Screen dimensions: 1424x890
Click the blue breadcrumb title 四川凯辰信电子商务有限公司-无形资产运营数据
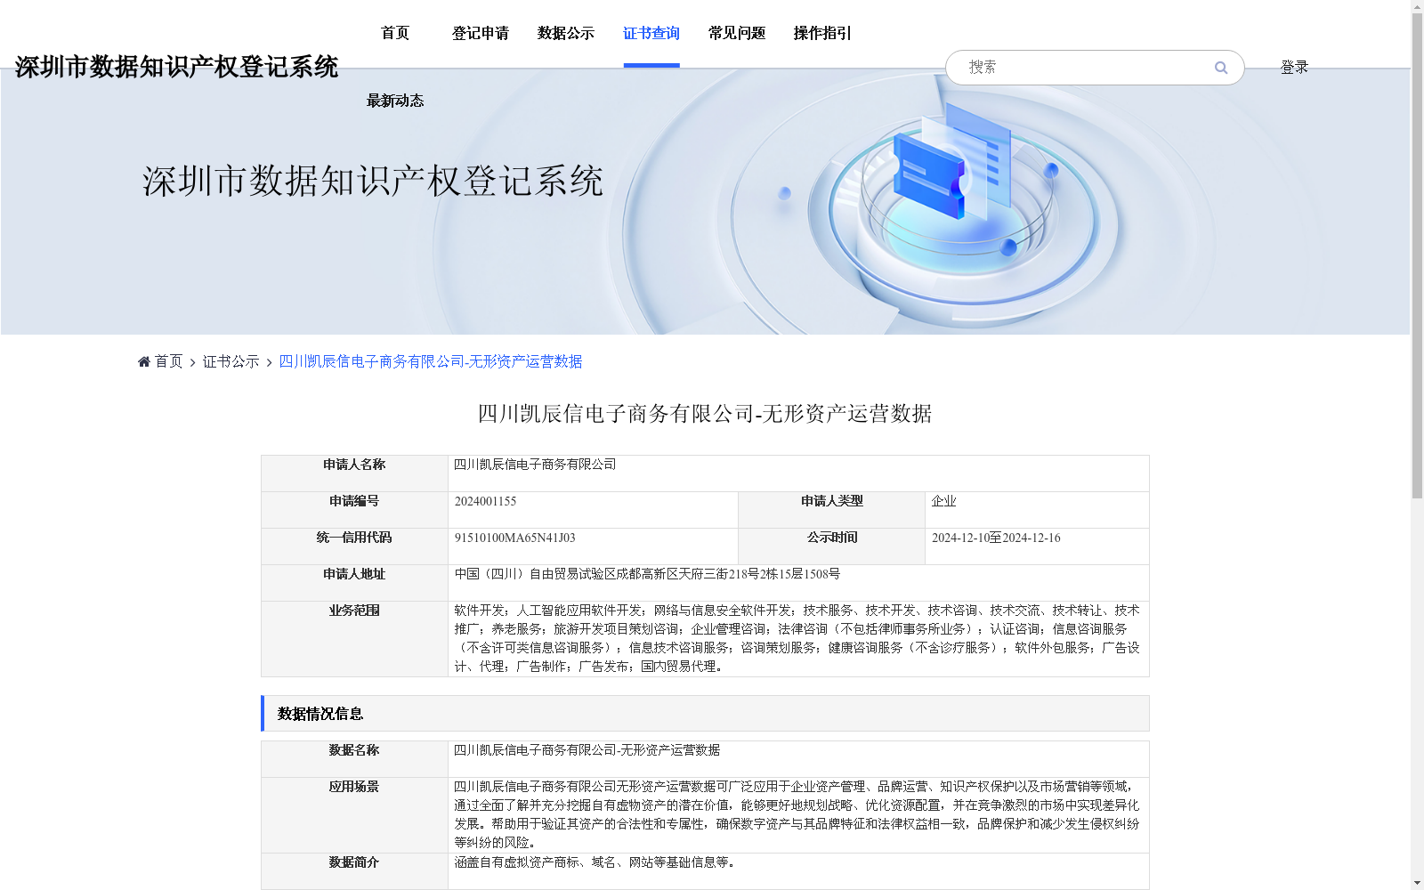tap(431, 361)
